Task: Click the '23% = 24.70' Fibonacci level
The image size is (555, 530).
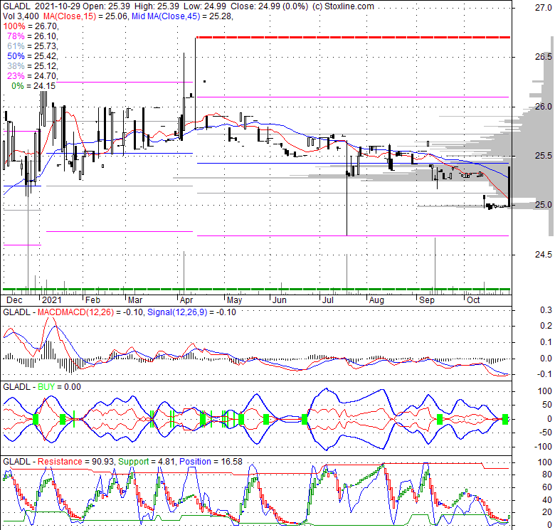Action: click(x=32, y=75)
